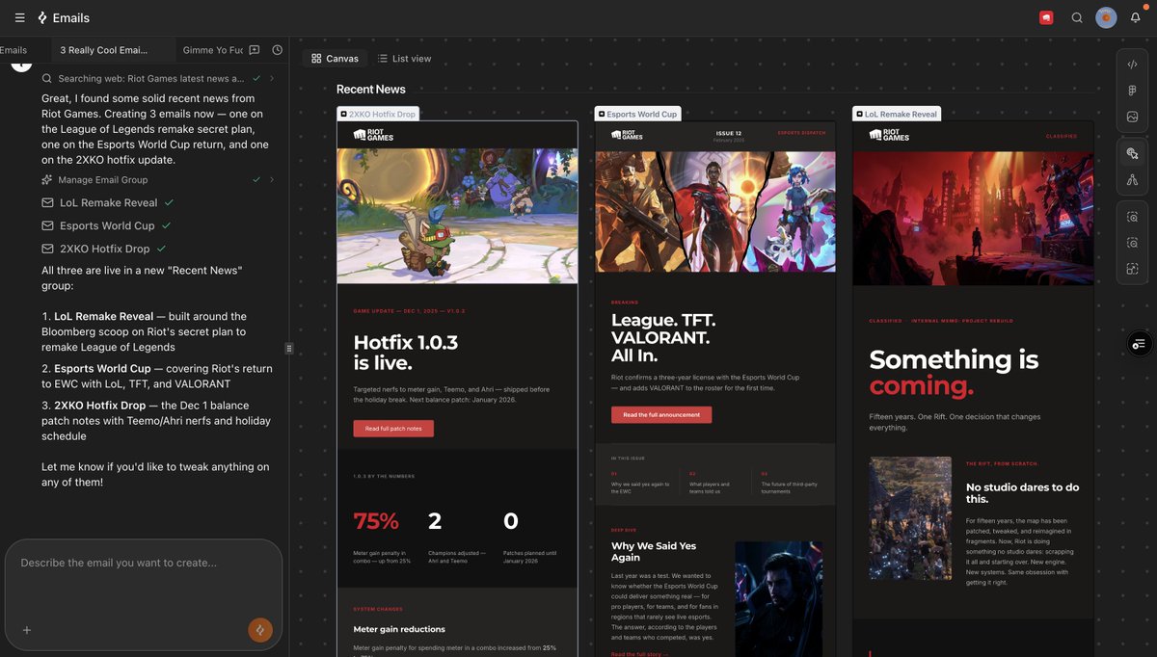Click the plus attachment icon
The height and width of the screenshot is (657, 1157).
click(27, 630)
